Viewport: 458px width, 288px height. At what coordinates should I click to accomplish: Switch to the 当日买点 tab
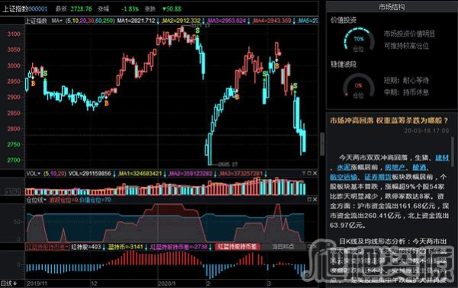tap(282, 247)
